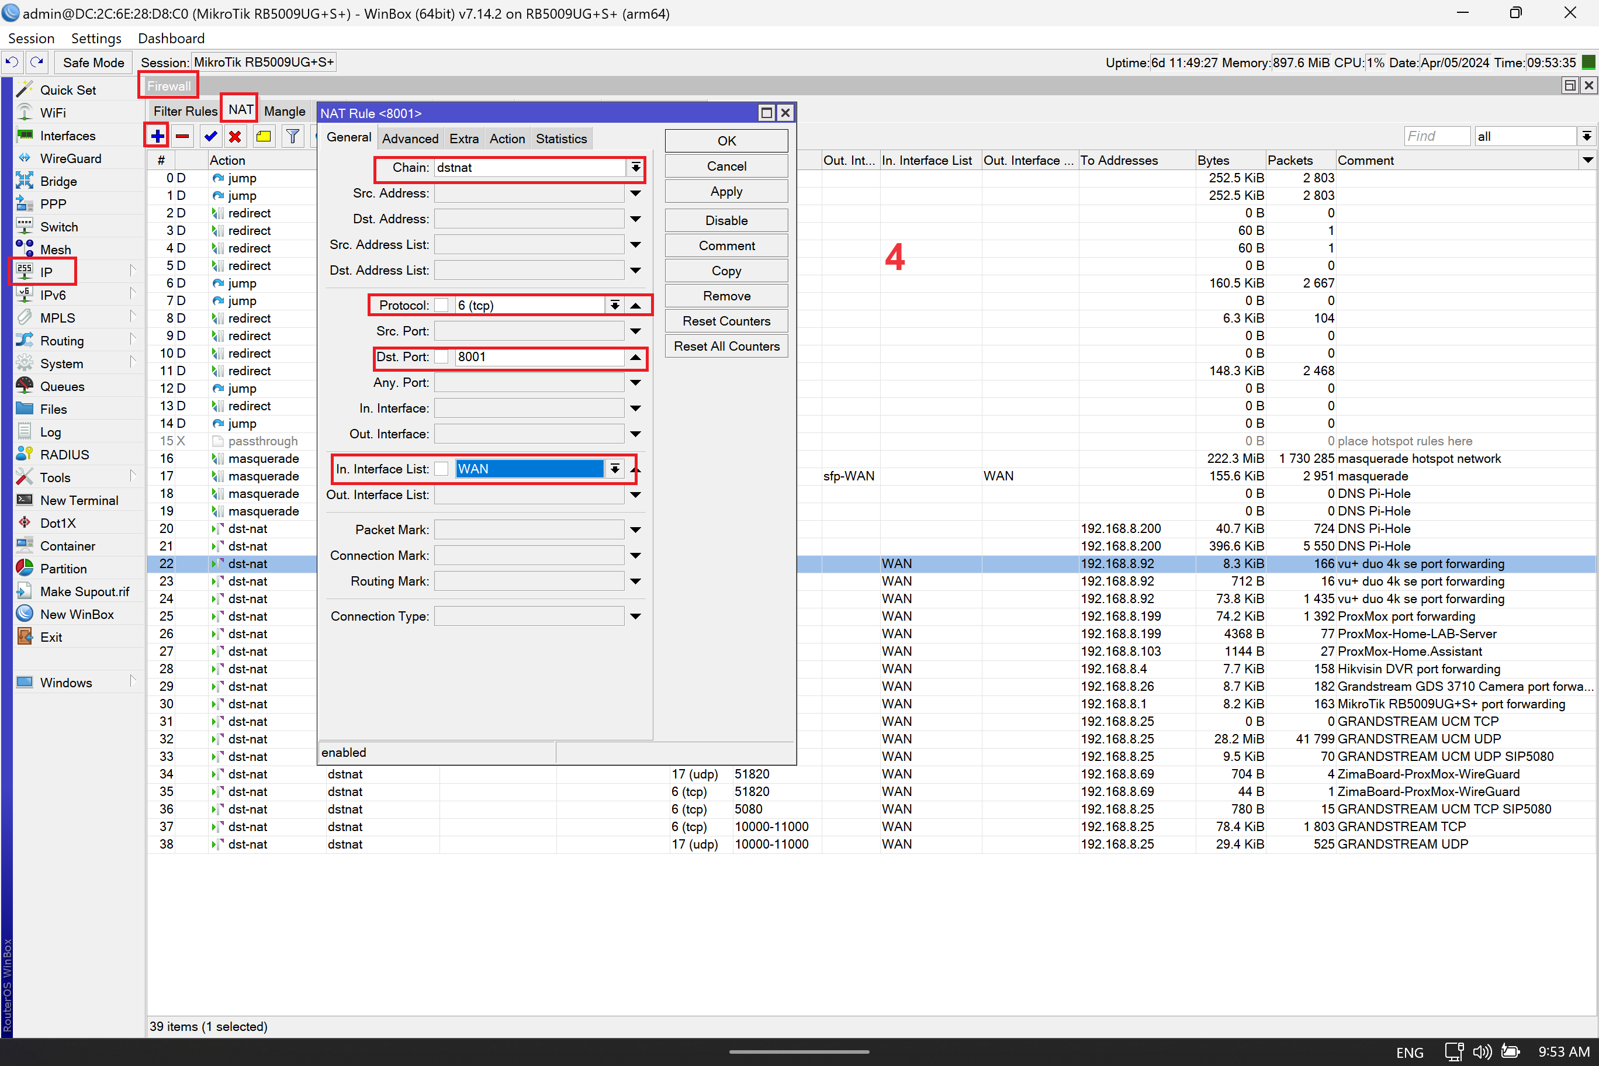Click the red X disable rule icon

tap(235, 136)
